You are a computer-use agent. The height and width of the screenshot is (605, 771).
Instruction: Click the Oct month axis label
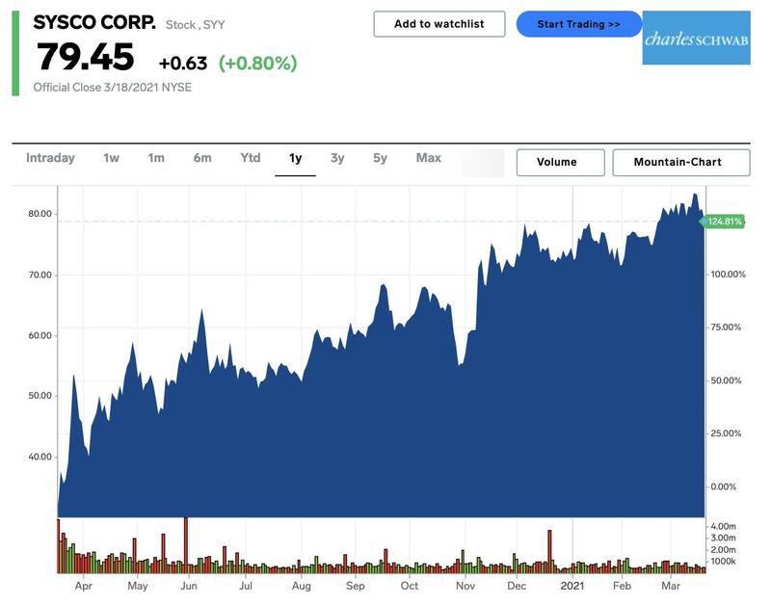point(410,586)
